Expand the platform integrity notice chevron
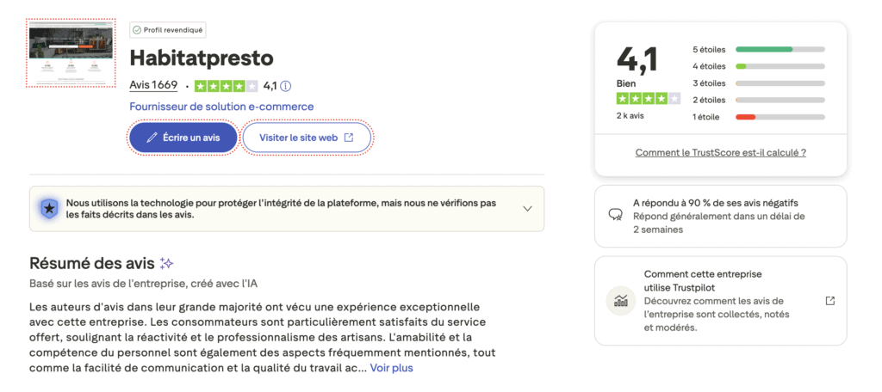This screenshot has width=882, height=392. [527, 208]
